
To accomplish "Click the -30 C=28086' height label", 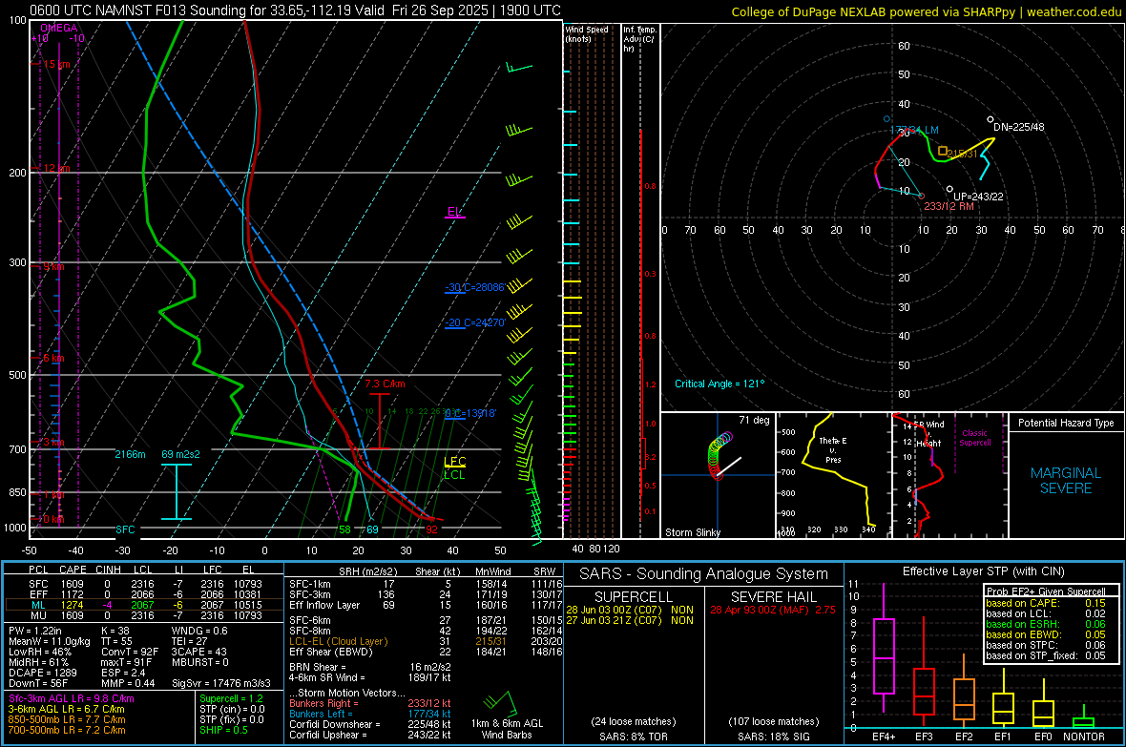I will coord(474,287).
